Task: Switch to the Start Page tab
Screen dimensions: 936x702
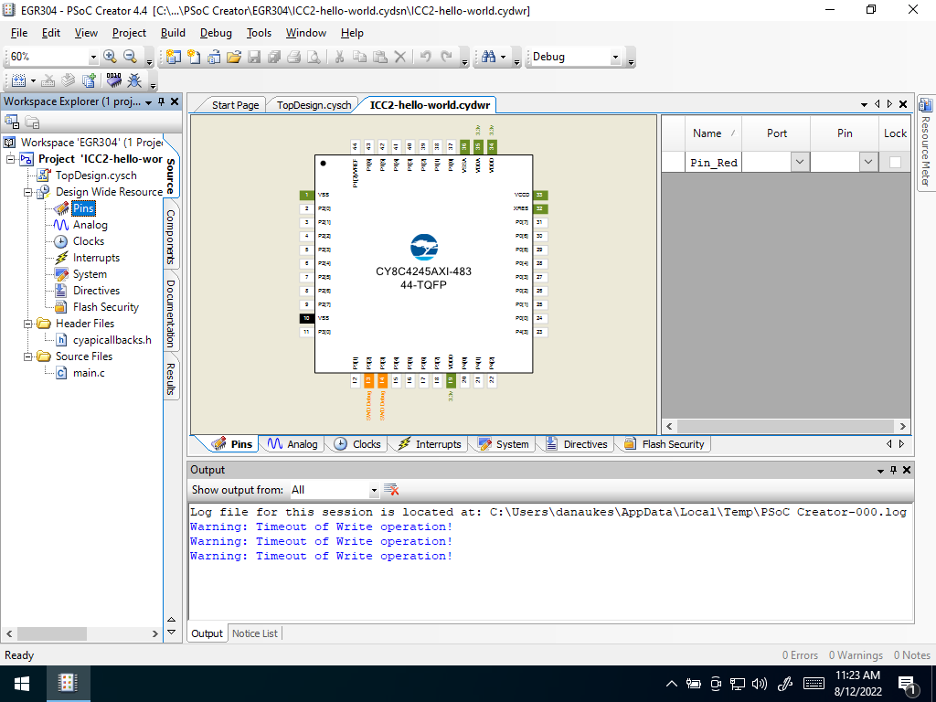Action: (x=235, y=105)
